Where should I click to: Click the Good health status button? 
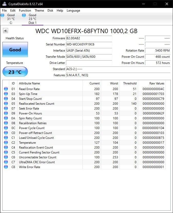tap(15, 50)
